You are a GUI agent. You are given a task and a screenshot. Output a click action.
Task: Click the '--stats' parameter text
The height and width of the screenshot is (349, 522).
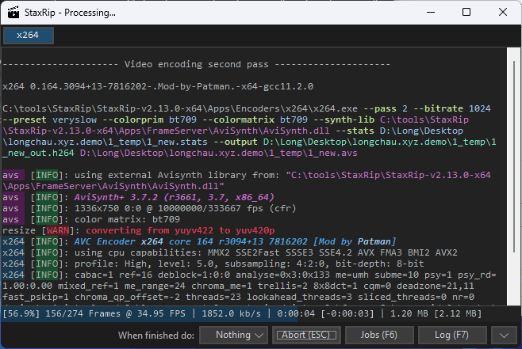[355, 131]
